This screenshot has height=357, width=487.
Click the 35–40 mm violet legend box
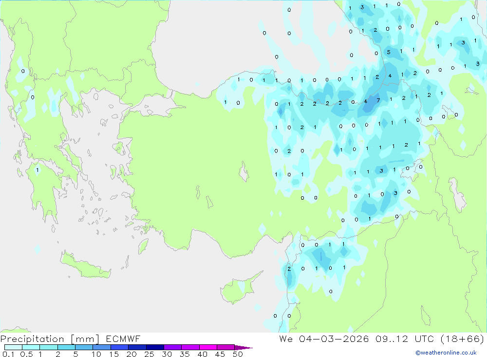click(190, 347)
